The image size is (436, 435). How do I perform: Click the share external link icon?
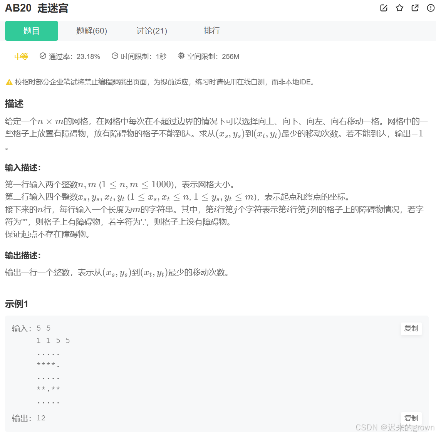coord(415,8)
